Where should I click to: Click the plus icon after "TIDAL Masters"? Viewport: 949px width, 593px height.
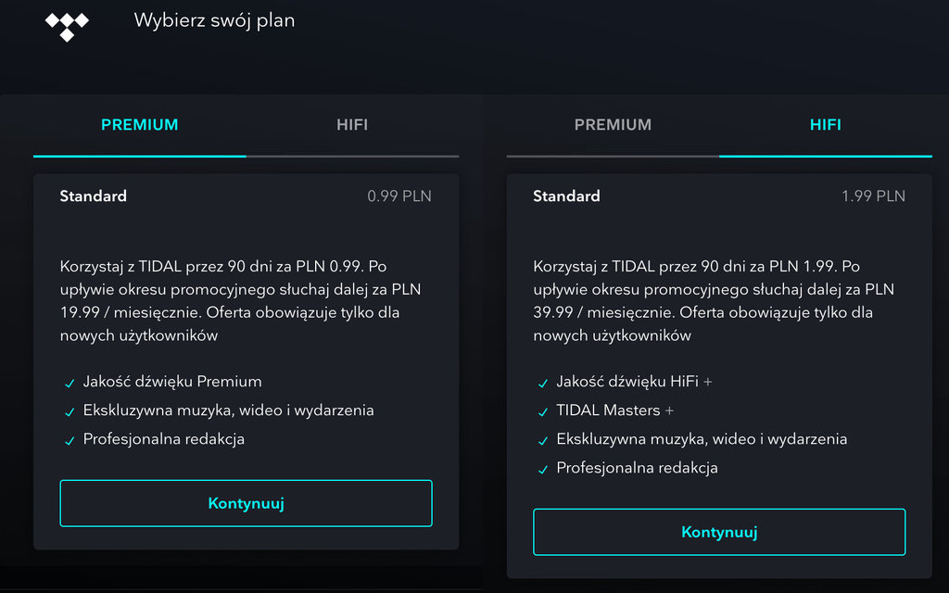[x=669, y=410]
